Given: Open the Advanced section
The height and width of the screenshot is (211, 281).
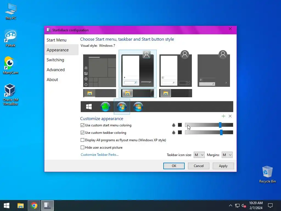Looking at the screenshot, I should pos(55,70).
